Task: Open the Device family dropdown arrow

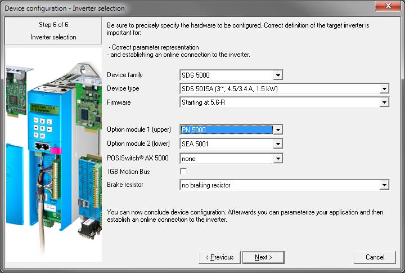Action: [278, 75]
